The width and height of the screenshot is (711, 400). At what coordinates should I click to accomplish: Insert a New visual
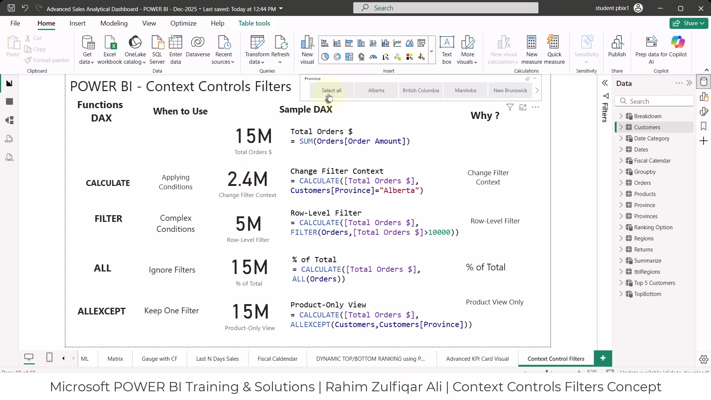tap(307, 50)
